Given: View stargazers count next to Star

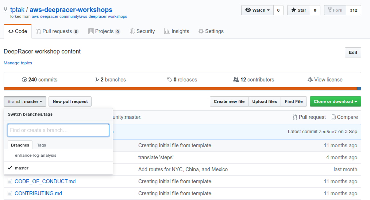Looking at the screenshot, I should coord(315,10).
